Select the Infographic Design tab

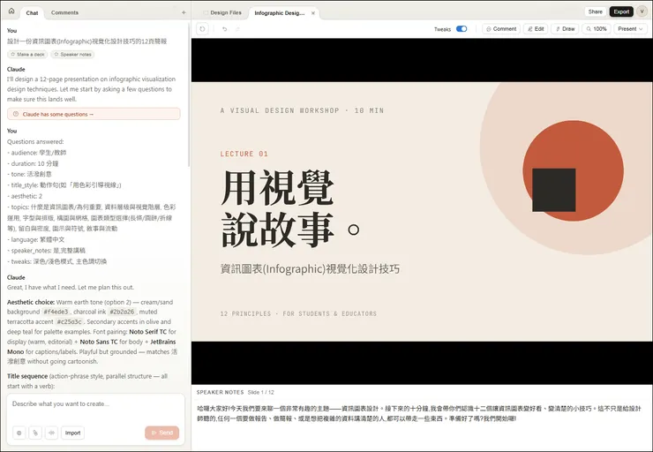[x=280, y=13]
